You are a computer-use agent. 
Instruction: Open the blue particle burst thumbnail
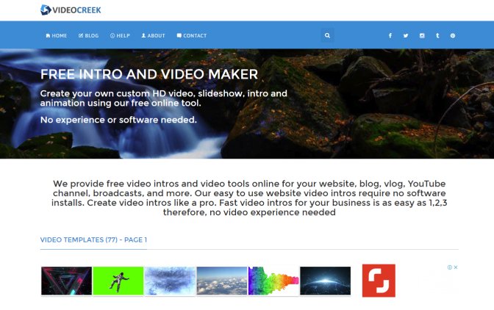click(170, 281)
